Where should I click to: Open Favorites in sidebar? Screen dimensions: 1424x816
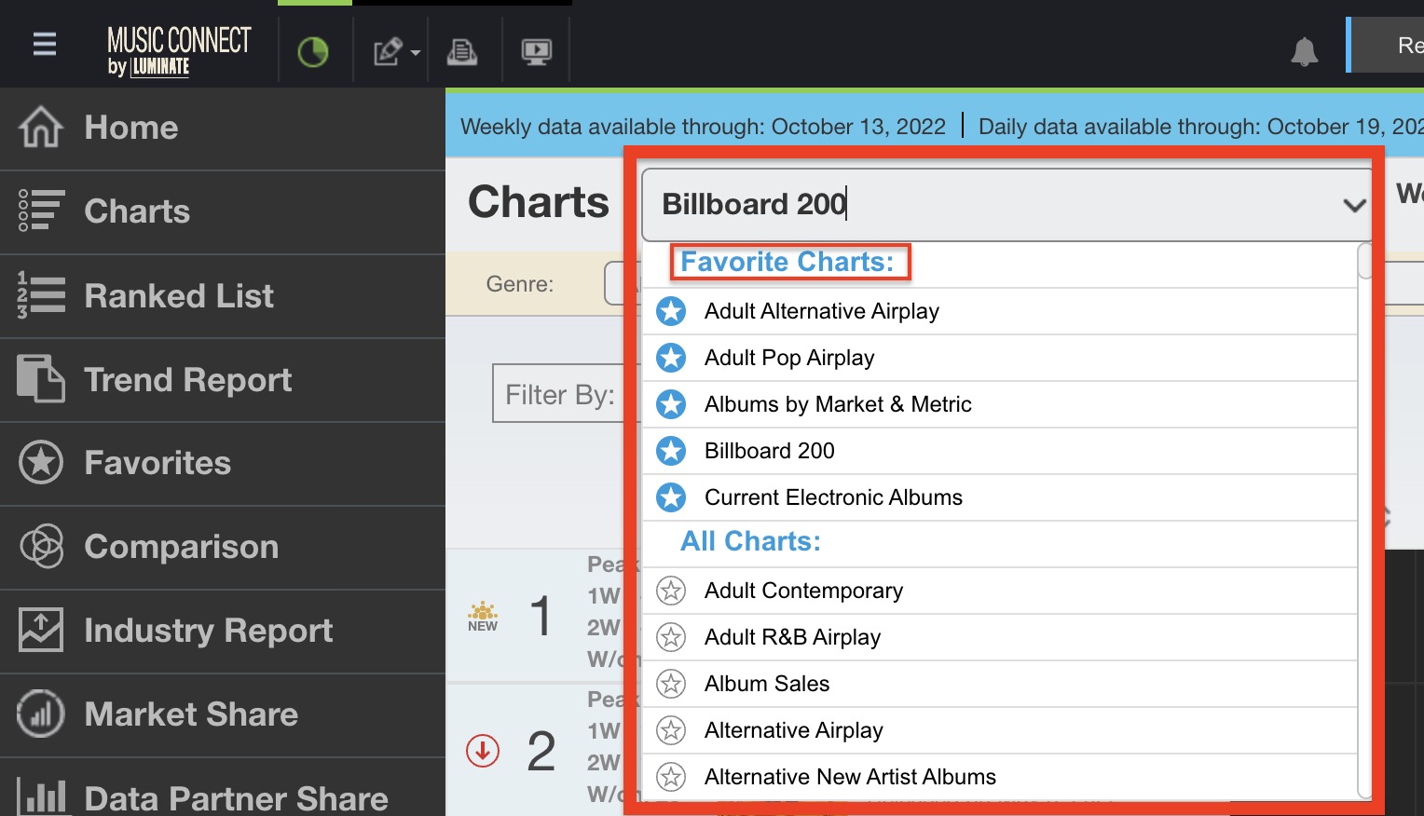[x=223, y=464]
